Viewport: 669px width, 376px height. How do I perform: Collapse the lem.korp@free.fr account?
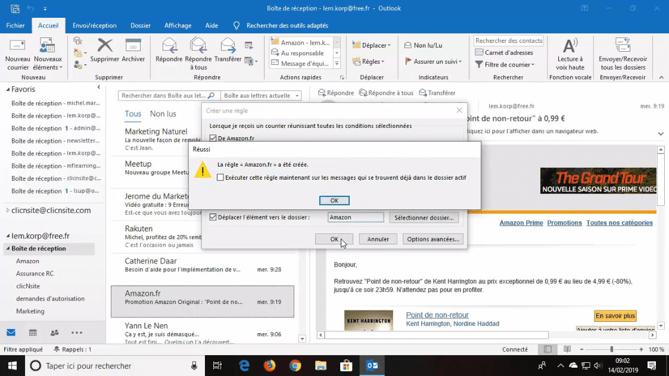coord(8,236)
